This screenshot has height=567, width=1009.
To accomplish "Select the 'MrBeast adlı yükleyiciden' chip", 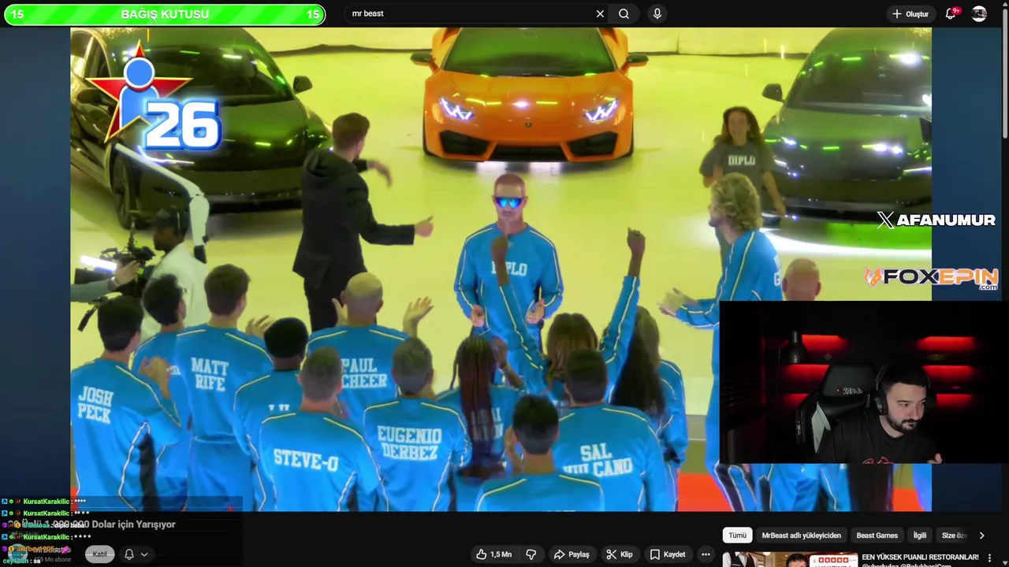I will pyautogui.click(x=801, y=535).
